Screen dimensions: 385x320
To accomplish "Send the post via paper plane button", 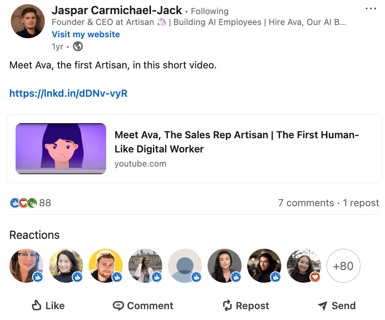I will point(336,306).
